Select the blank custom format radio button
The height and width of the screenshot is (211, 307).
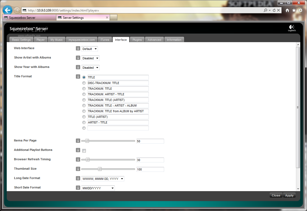point(84,128)
